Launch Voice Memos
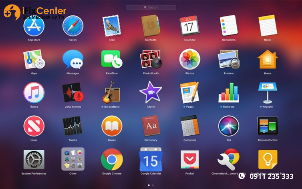 coord(73,93)
